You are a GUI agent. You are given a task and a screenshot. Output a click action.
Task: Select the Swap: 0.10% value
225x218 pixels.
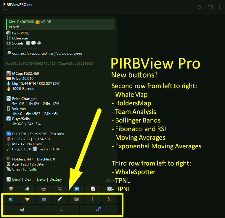coord(49,149)
